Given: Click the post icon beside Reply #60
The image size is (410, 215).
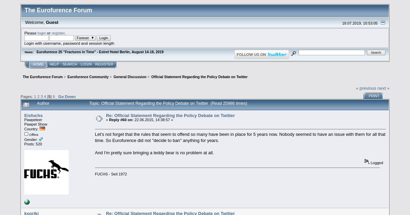Looking at the screenshot, I should 99,119.
